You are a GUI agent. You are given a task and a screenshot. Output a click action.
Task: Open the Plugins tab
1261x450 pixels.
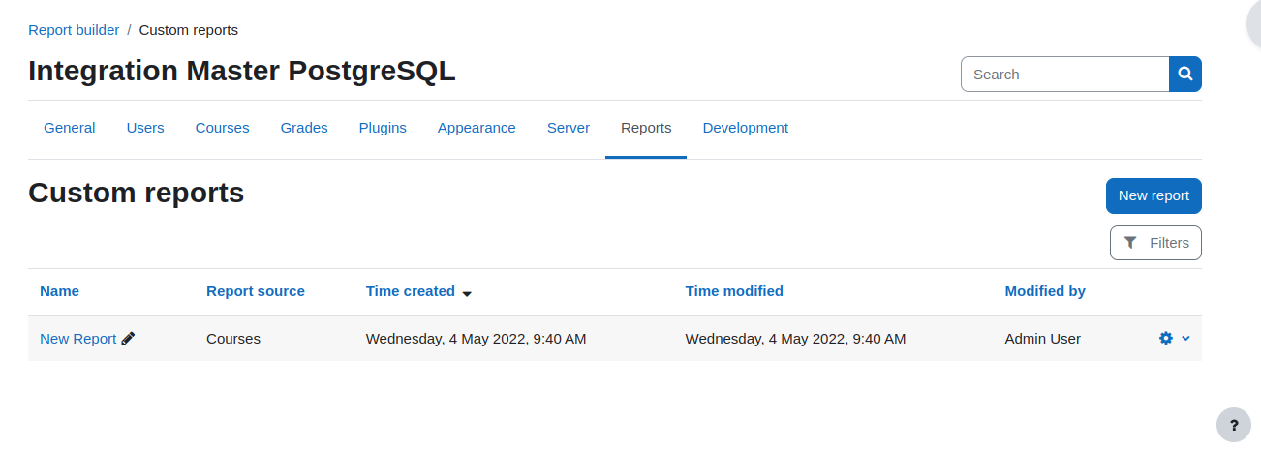pyautogui.click(x=383, y=128)
